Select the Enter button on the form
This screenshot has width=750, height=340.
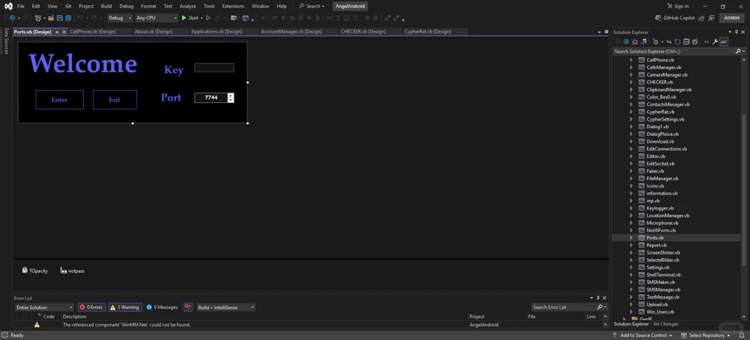click(59, 99)
